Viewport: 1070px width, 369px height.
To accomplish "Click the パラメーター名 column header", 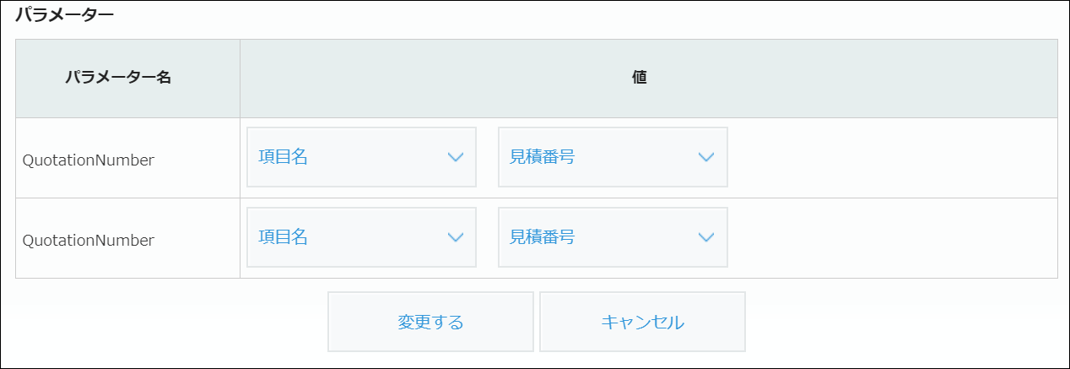I will point(118,78).
